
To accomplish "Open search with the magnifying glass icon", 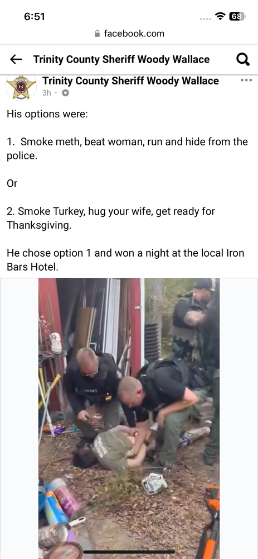I will (243, 59).
